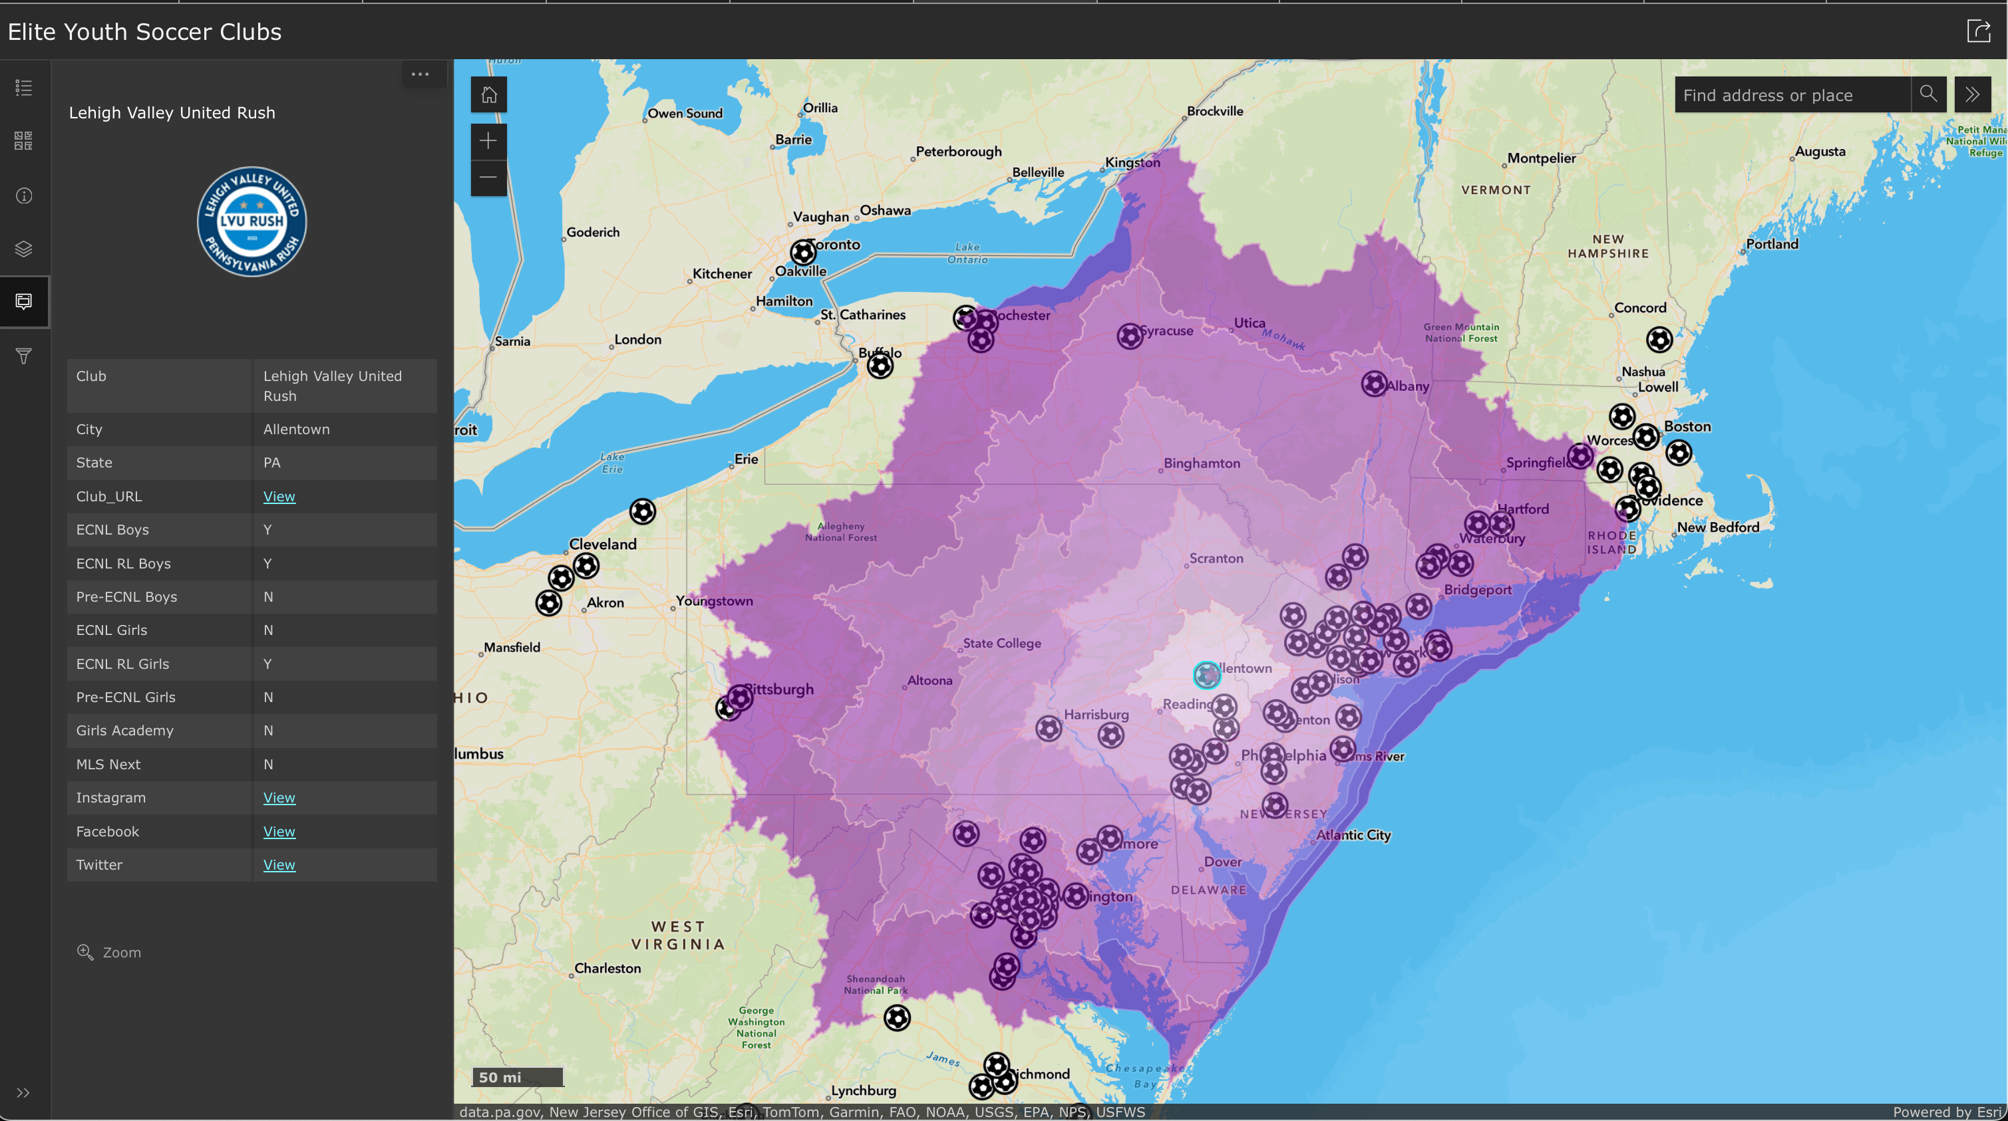Click the information icon in sidebar
This screenshot has height=1121, width=2008.
pos(24,195)
